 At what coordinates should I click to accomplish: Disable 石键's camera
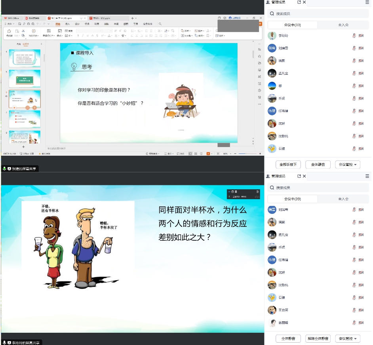tap(361, 149)
